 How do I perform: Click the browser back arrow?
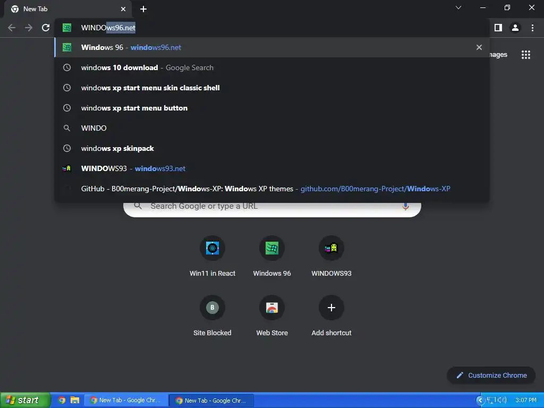click(x=12, y=28)
